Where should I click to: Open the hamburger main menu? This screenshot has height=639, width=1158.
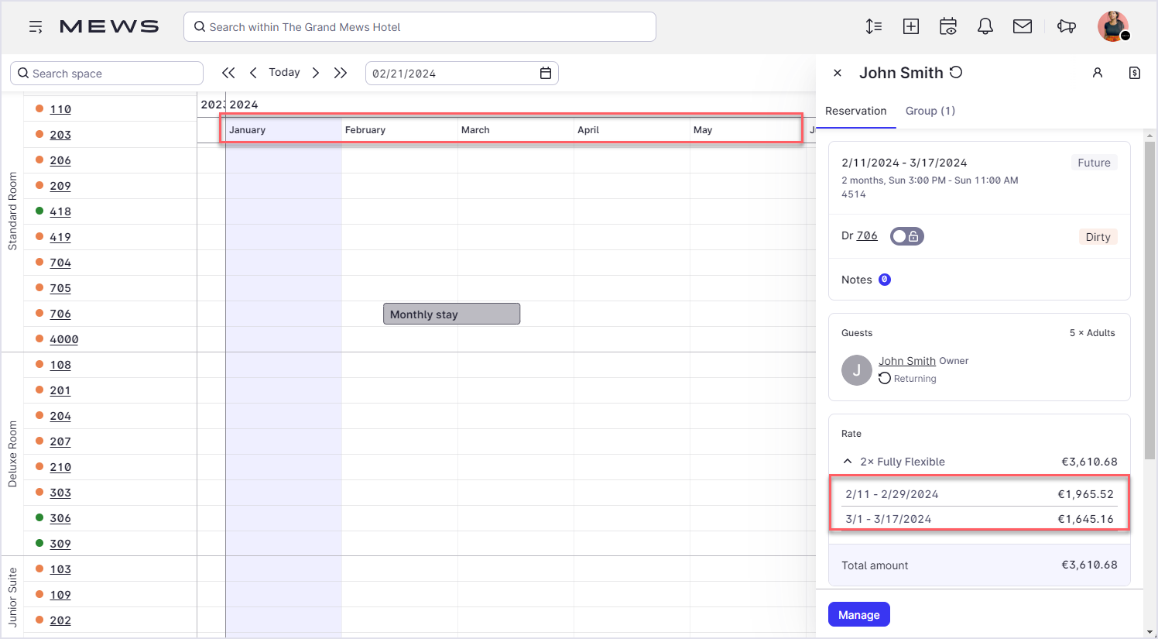(x=36, y=27)
